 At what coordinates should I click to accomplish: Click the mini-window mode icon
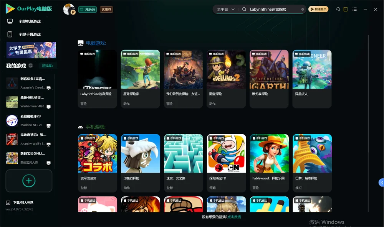345,9
